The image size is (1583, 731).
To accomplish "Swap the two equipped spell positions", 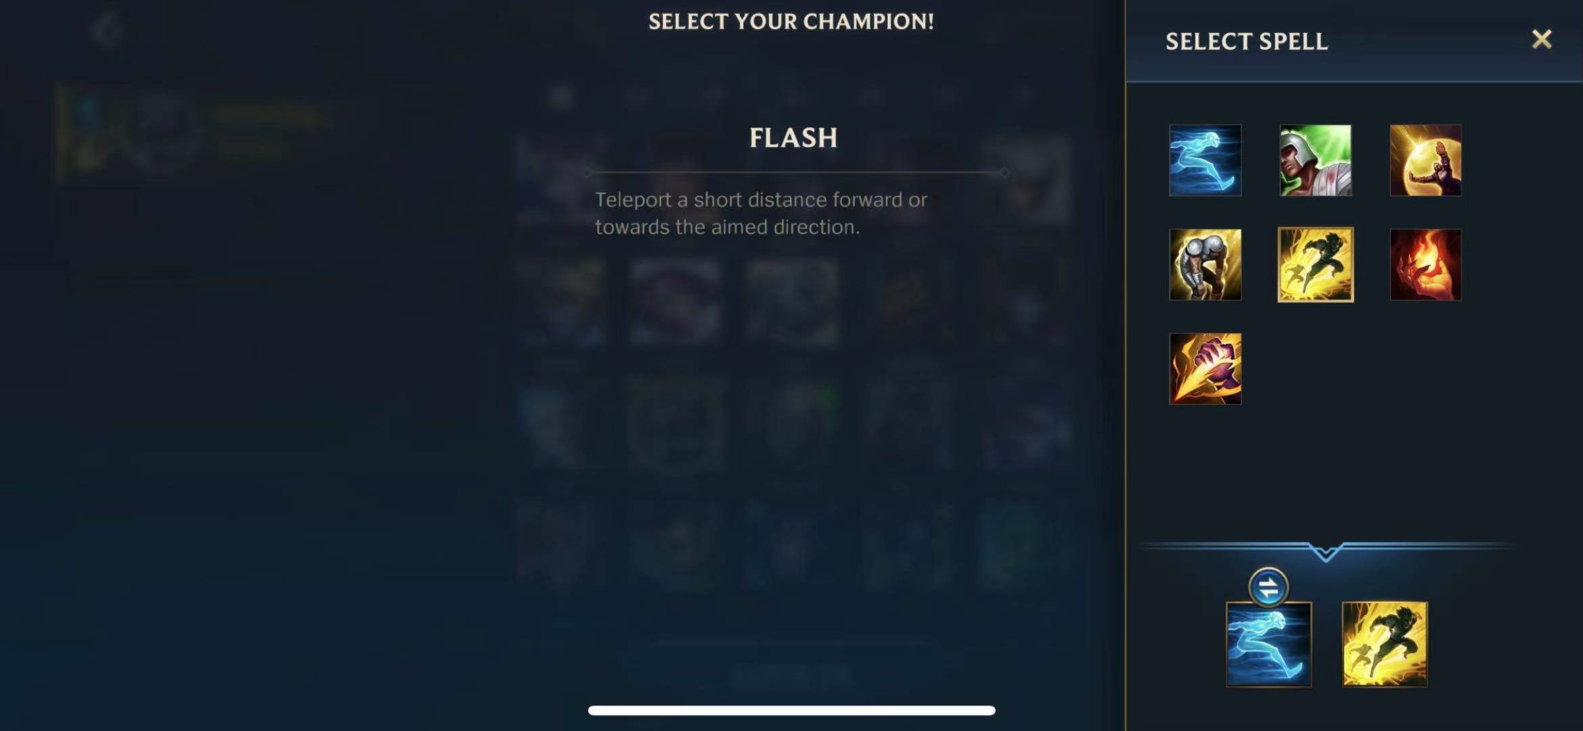I will pyautogui.click(x=1268, y=588).
